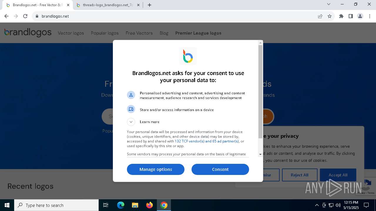Click the consent dialog Brandlogos b logo
Viewport: 376px width, 211px height.
tap(188, 56)
